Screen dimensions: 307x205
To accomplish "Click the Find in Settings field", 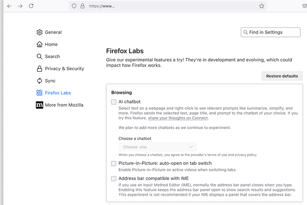I will coord(271,32).
